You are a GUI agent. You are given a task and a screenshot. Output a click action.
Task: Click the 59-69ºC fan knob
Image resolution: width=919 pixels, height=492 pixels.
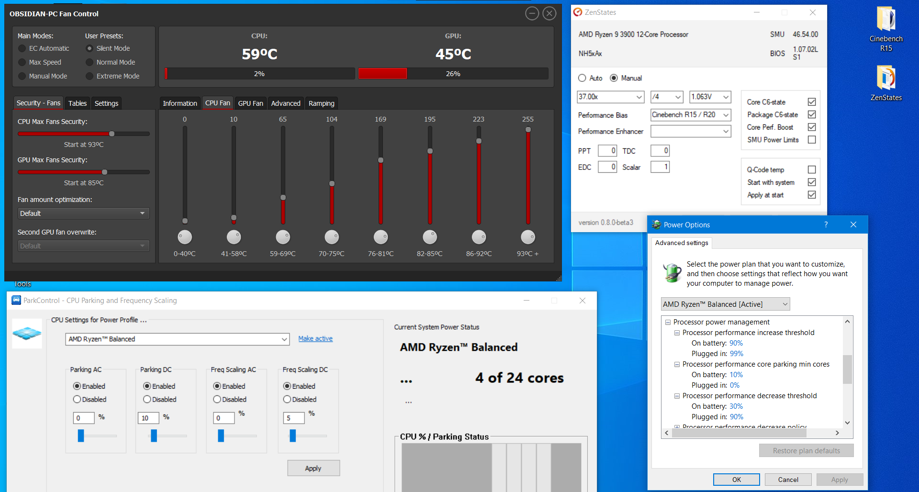[283, 237]
